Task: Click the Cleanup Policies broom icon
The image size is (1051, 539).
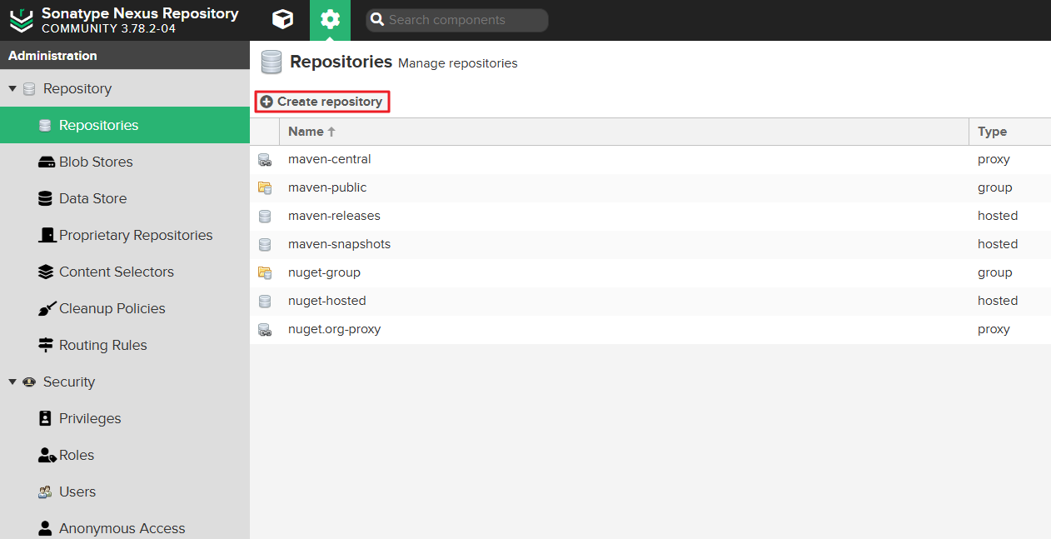Action: tap(47, 308)
